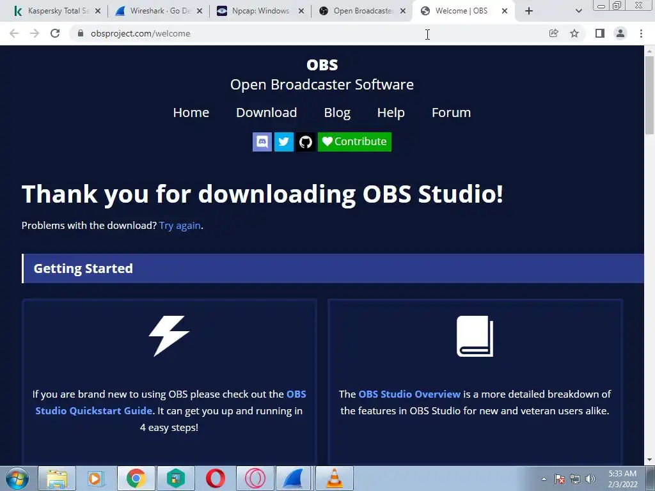The width and height of the screenshot is (655, 491).
Task: Open the Forum navigation link
Action: click(x=451, y=113)
